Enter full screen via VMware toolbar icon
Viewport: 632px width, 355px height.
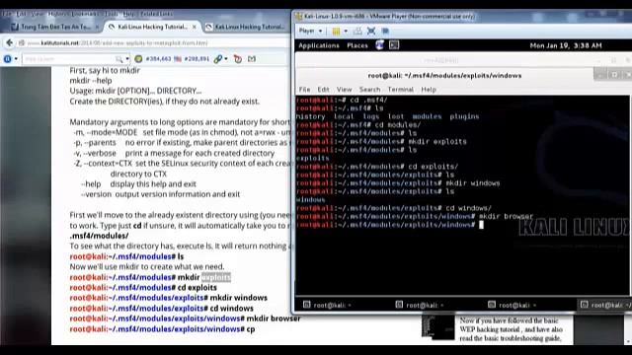(371, 31)
